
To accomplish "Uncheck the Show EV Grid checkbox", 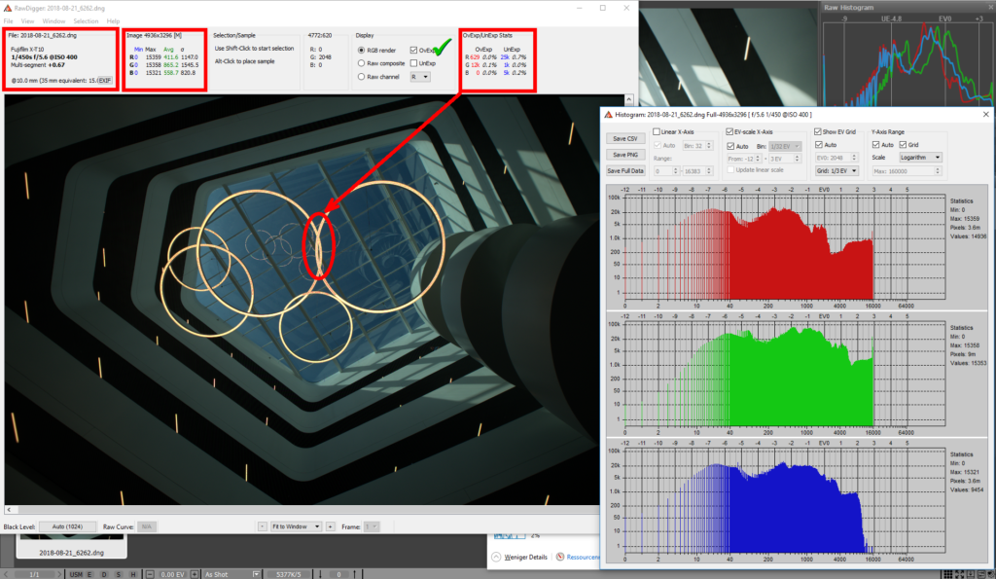I will [x=817, y=132].
